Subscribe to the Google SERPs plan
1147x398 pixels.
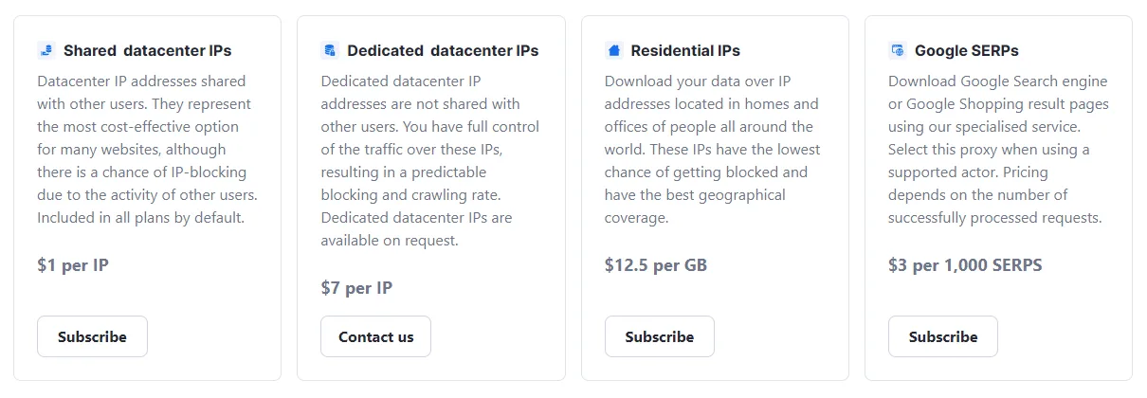tap(942, 336)
